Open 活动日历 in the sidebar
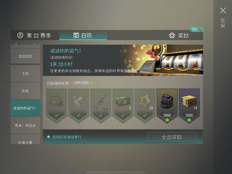The width and height of the screenshot is (232, 174). click(25, 56)
